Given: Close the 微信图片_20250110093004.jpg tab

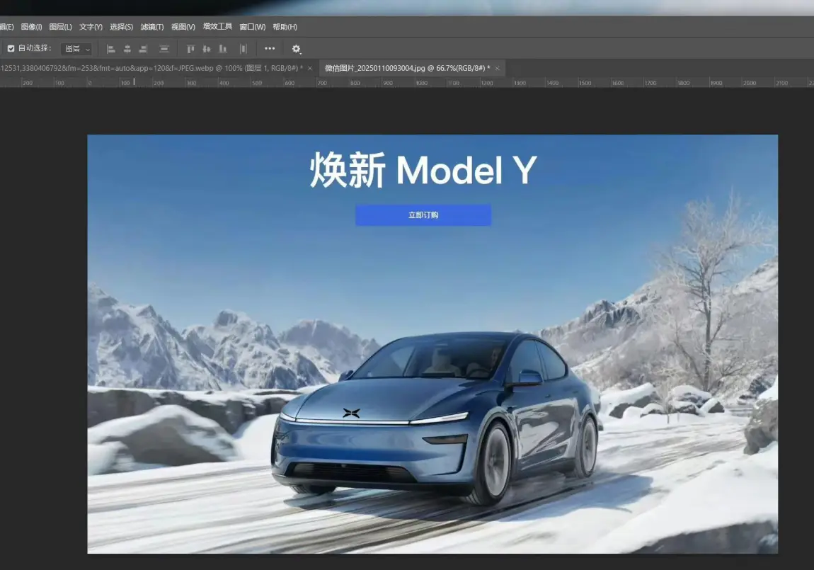Looking at the screenshot, I should [x=498, y=69].
